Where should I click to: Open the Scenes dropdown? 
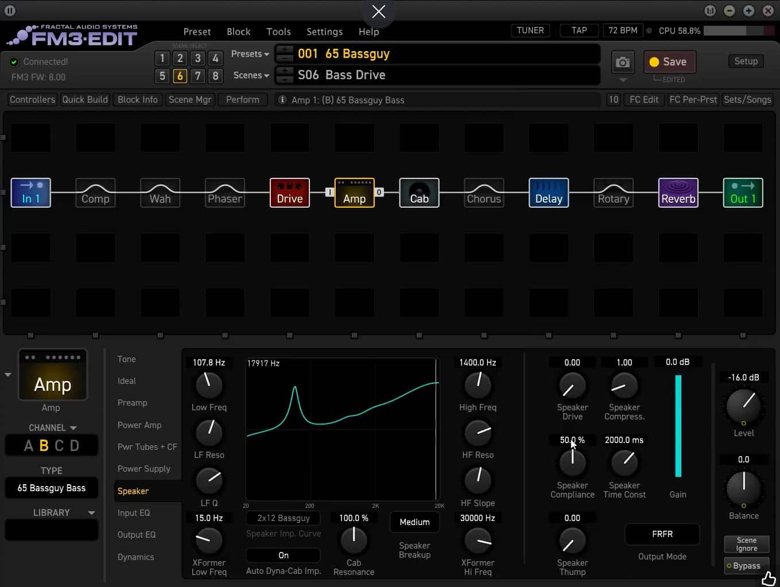click(251, 75)
